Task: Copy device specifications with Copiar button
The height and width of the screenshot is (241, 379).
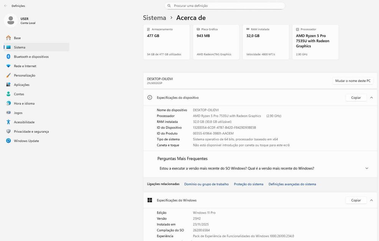Action: pyautogui.click(x=356, y=98)
